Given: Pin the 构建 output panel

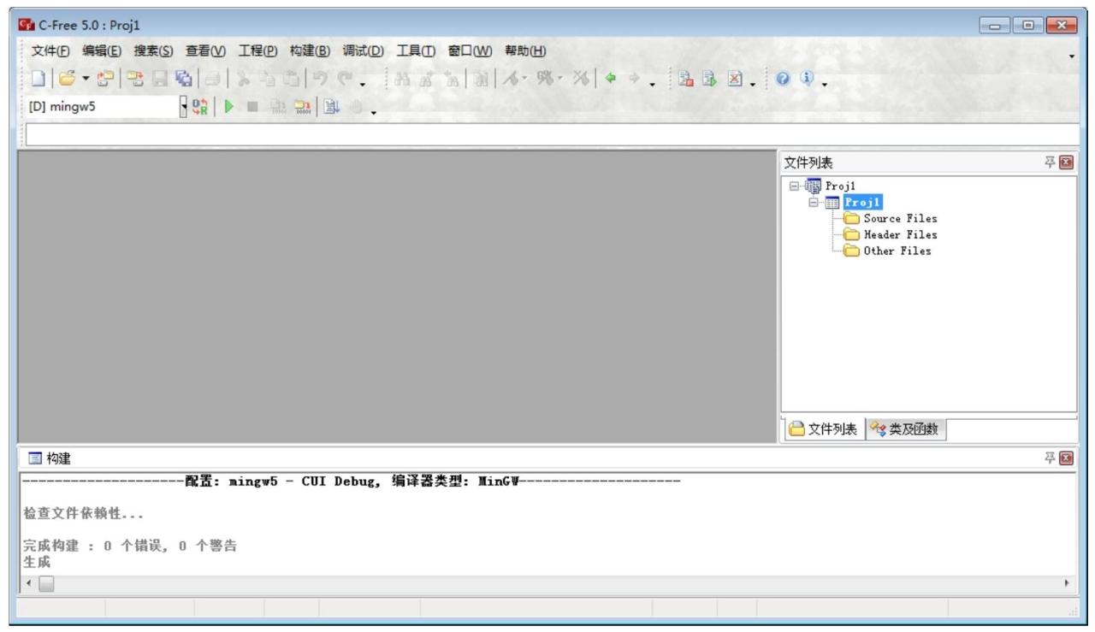Looking at the screenshot, I should (1050, 458).
